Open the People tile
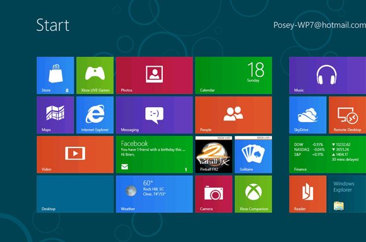This screenshot has width=366, height=242. click(x=233, y=115)
